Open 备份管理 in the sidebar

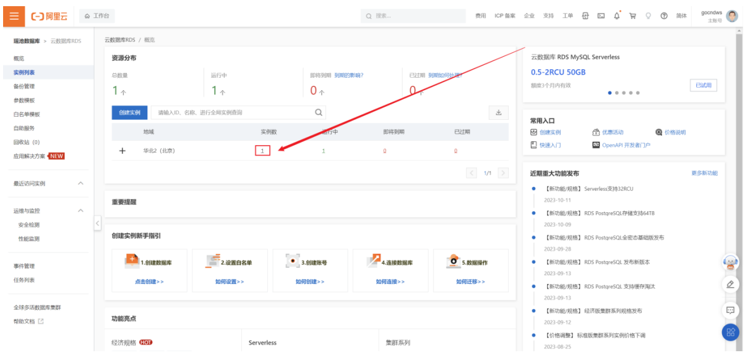[x=24, y=86]
